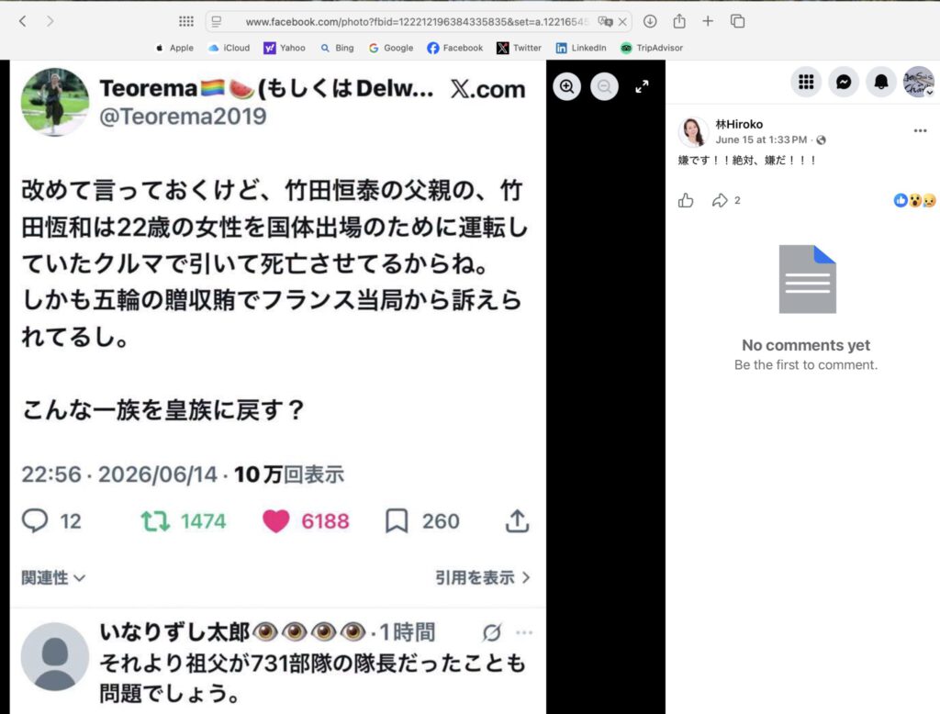
Task: Click the public audience globe icon
Action: point(822,139)
